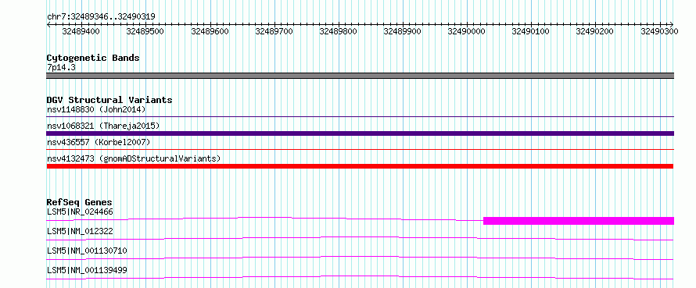Click the chr7:32489346..32490319 region label

(x=101, y=17)
